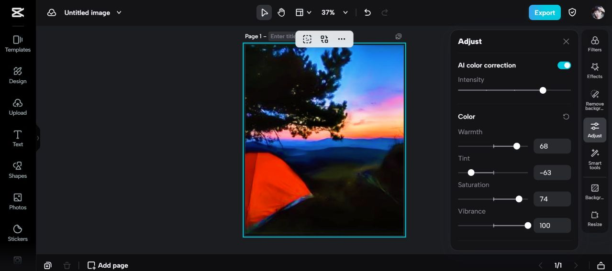Expand the Untitled image name dropdown
The height and width of the screenshot is (271, 612).
pyautogui.click(x=119, y=13)
